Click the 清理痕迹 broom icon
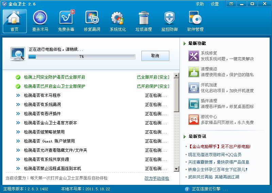The width and height of the screenshot is (272, 193). click(x=193, y=72)
